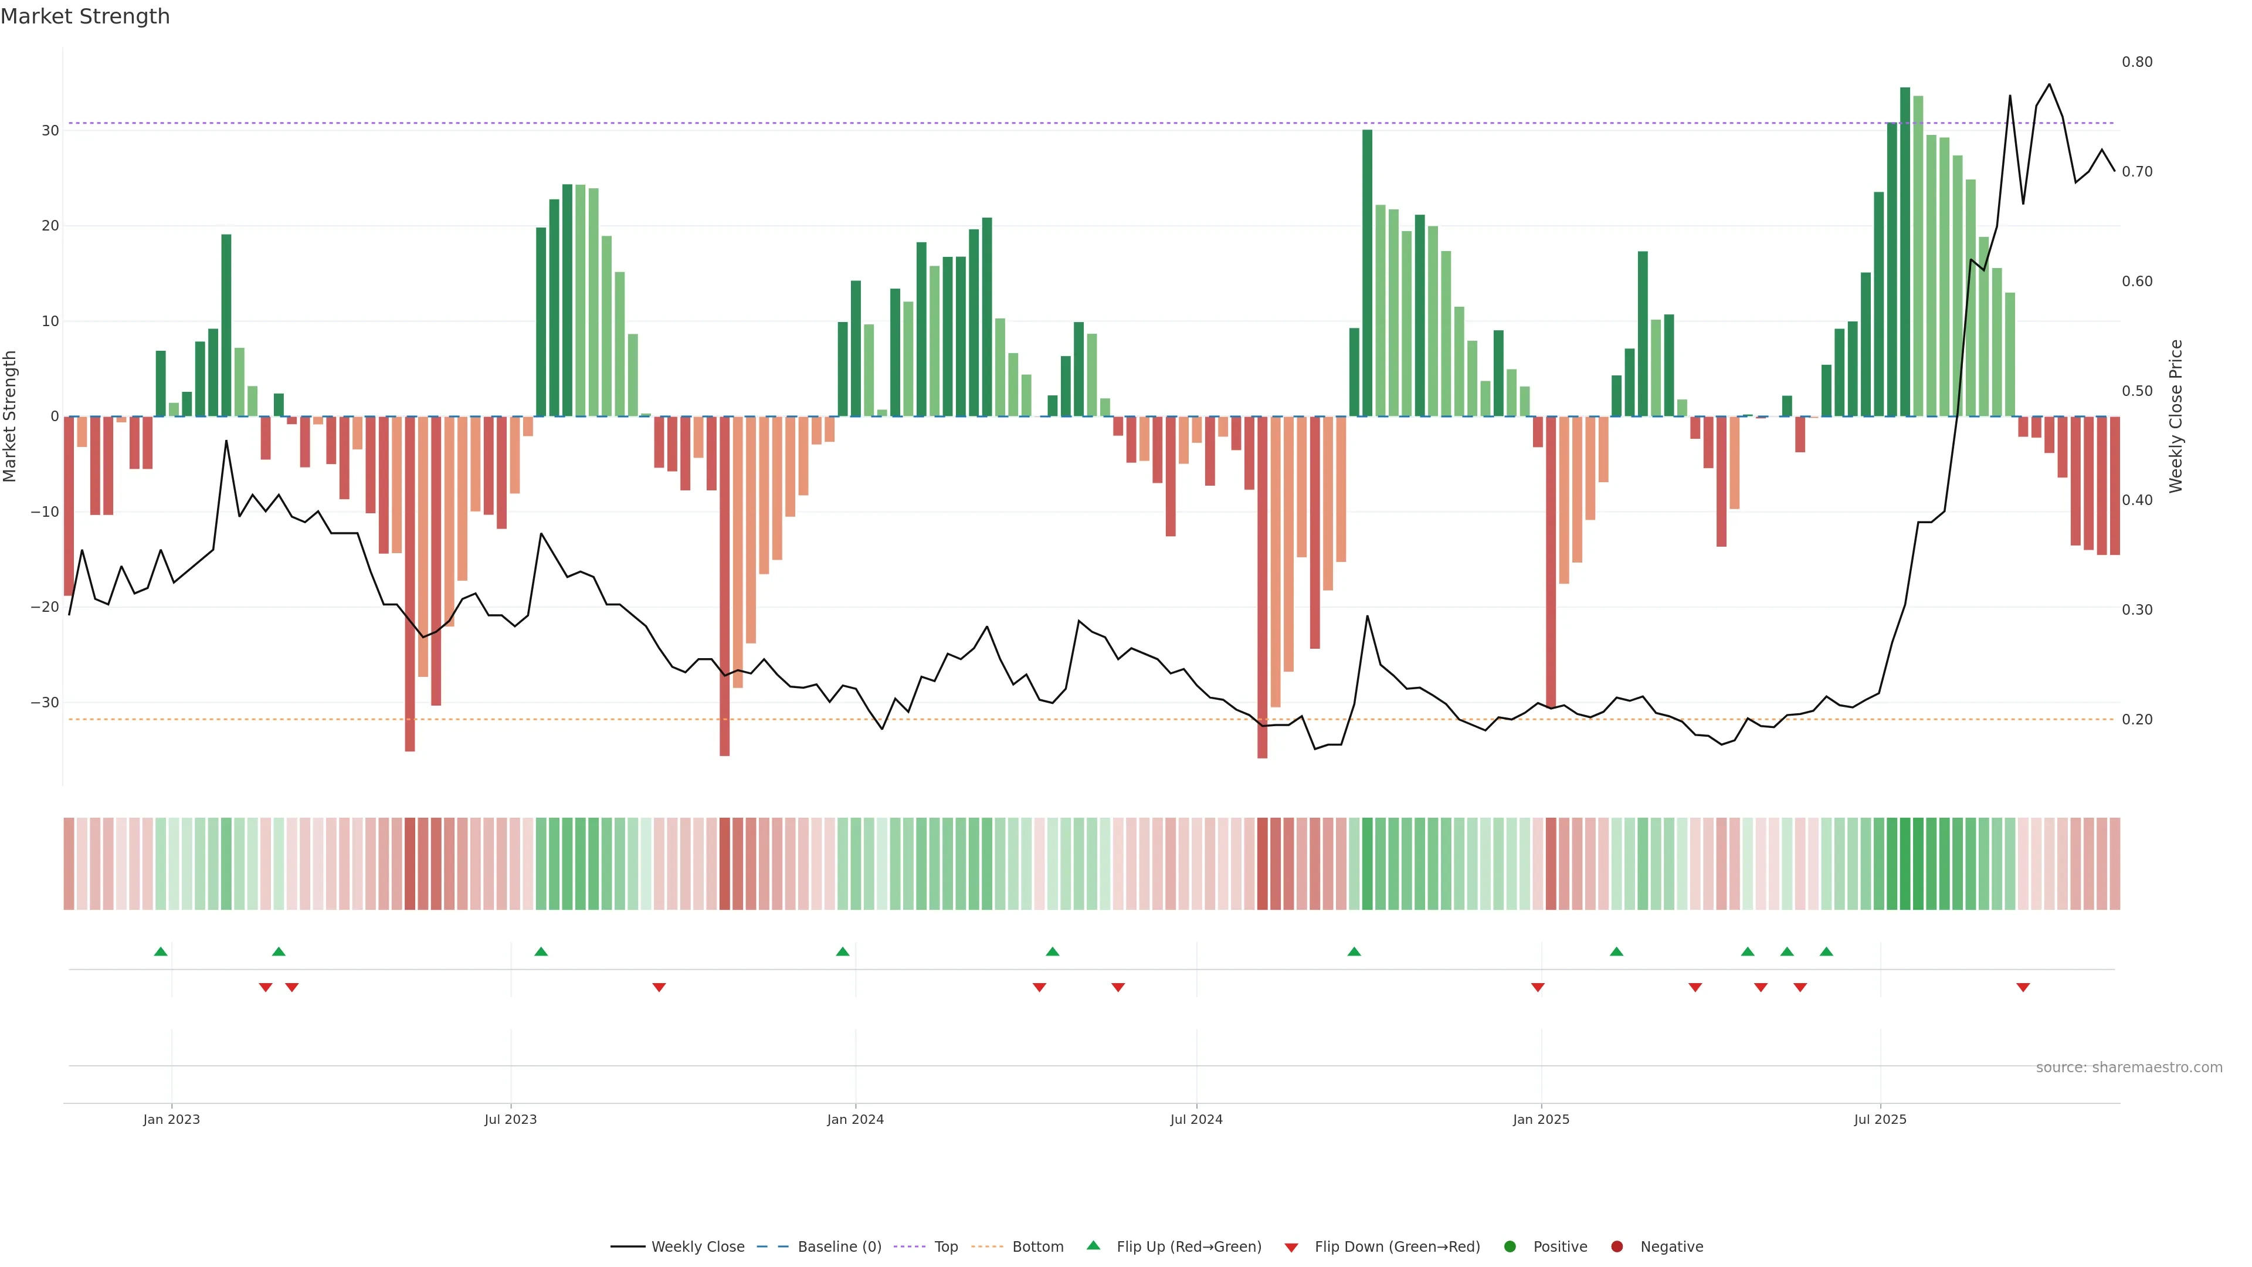Click the first green flip-up triangle marker
The width and height of the screenshot is (2252, 1267).
(x=161, y=951)
